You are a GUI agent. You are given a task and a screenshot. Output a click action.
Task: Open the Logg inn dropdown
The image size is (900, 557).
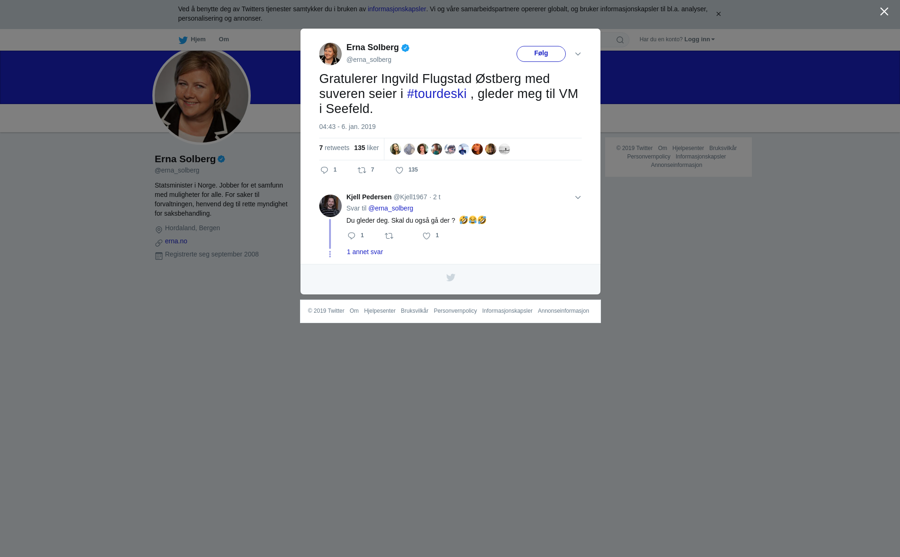click(699, 39)
